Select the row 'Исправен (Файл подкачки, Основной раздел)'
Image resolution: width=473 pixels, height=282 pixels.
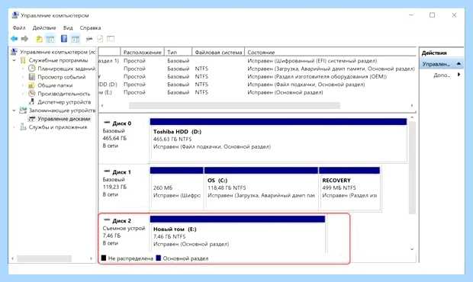coord(257,85)
